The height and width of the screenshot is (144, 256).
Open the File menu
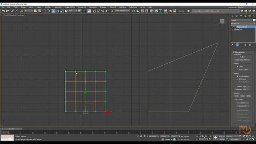[x=3, y=7]
